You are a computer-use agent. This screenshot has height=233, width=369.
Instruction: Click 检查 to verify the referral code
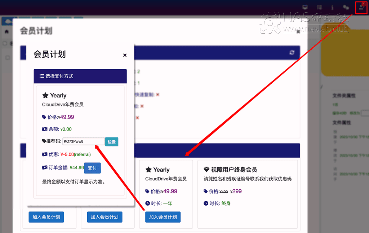coord(111,141)
